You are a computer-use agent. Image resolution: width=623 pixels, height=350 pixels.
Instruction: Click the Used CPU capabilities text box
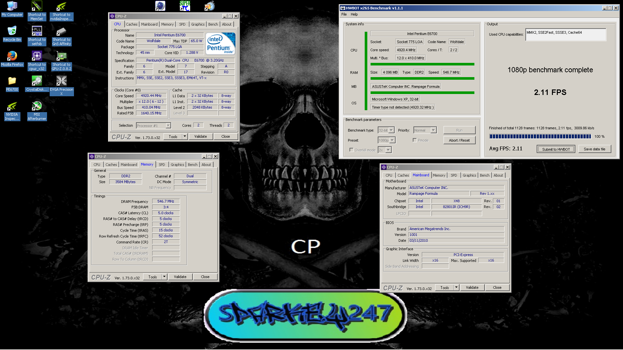coord(566,35)
